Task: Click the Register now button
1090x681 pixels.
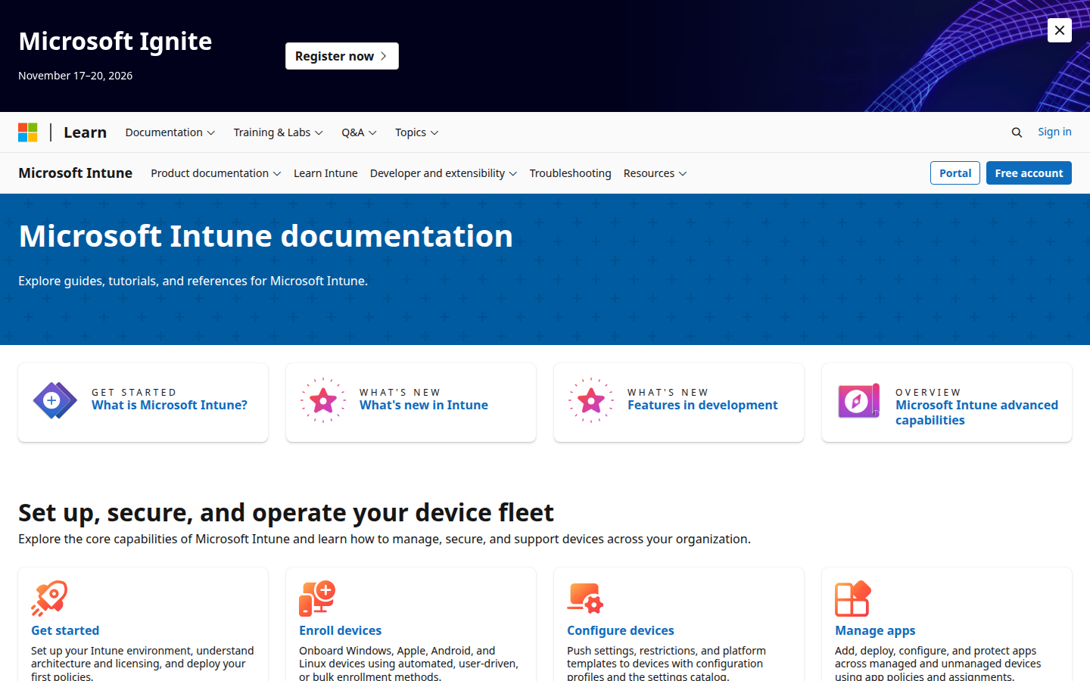Action: coord(342,56)
